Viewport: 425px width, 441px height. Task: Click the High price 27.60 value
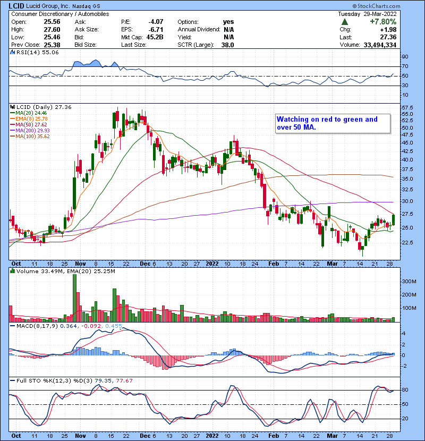point(52,30)
